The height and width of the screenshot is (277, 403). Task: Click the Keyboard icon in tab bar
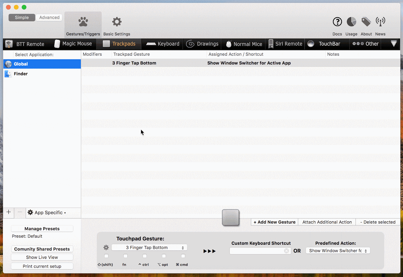coord(151,44)
